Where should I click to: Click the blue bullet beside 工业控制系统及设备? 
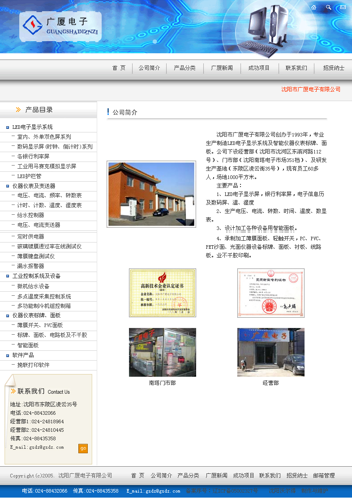tap(8, 277)
